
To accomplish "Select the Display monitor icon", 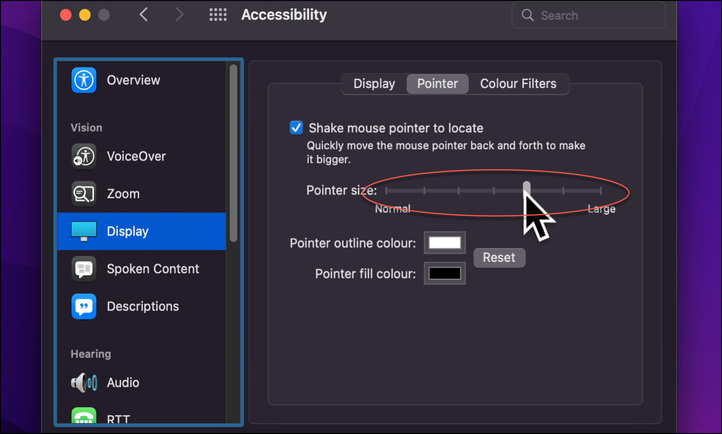I will point(84,231).
